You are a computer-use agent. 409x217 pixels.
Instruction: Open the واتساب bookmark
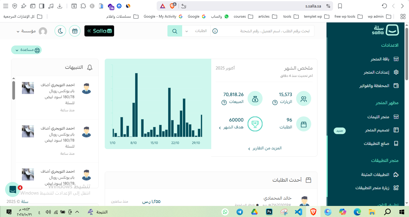[x=220, y=16]
